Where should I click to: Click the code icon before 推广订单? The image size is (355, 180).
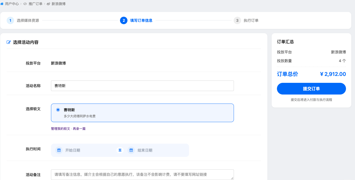(25, 4)
